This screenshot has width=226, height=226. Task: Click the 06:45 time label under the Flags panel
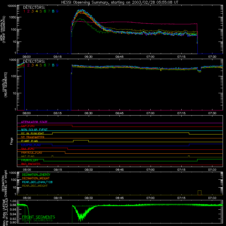pyautogui.click(x=119, y=170)
